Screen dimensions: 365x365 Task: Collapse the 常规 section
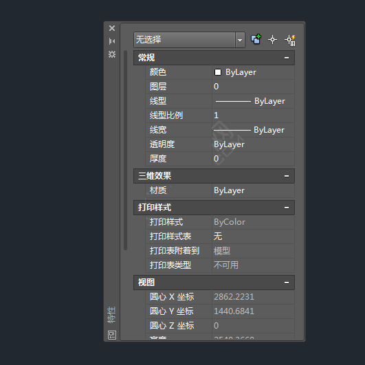(287, 58)
